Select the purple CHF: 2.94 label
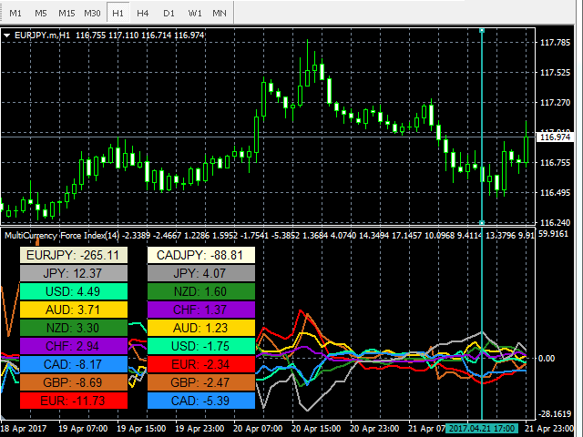The width and height of the screenshot is (583, 437). 74,346
